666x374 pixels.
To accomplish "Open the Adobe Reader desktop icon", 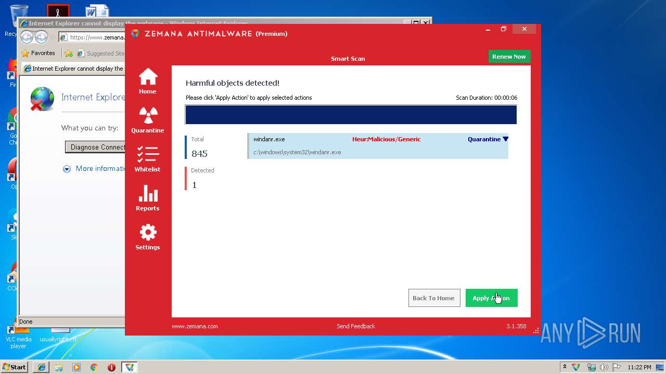I will pos(58,10).
